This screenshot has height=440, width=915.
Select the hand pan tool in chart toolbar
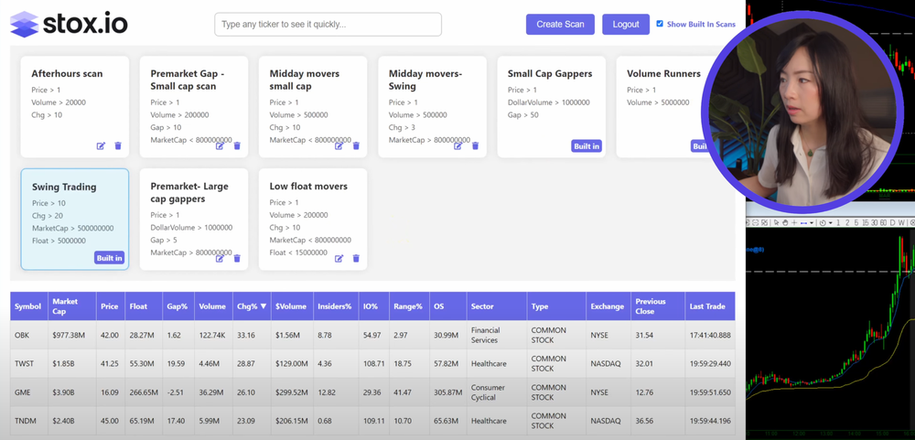coord(785,223)
